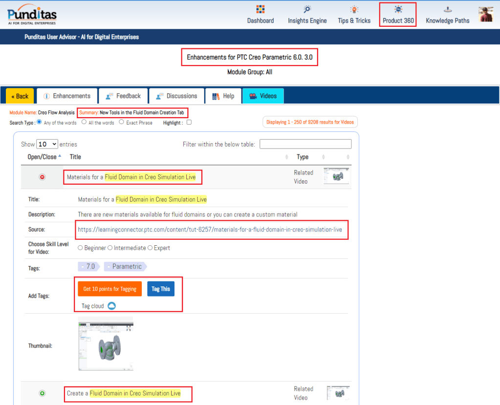Select the All the words search type
Image resolution: width=500 pixels, height=405 pixels.
(x=84, y=122)
